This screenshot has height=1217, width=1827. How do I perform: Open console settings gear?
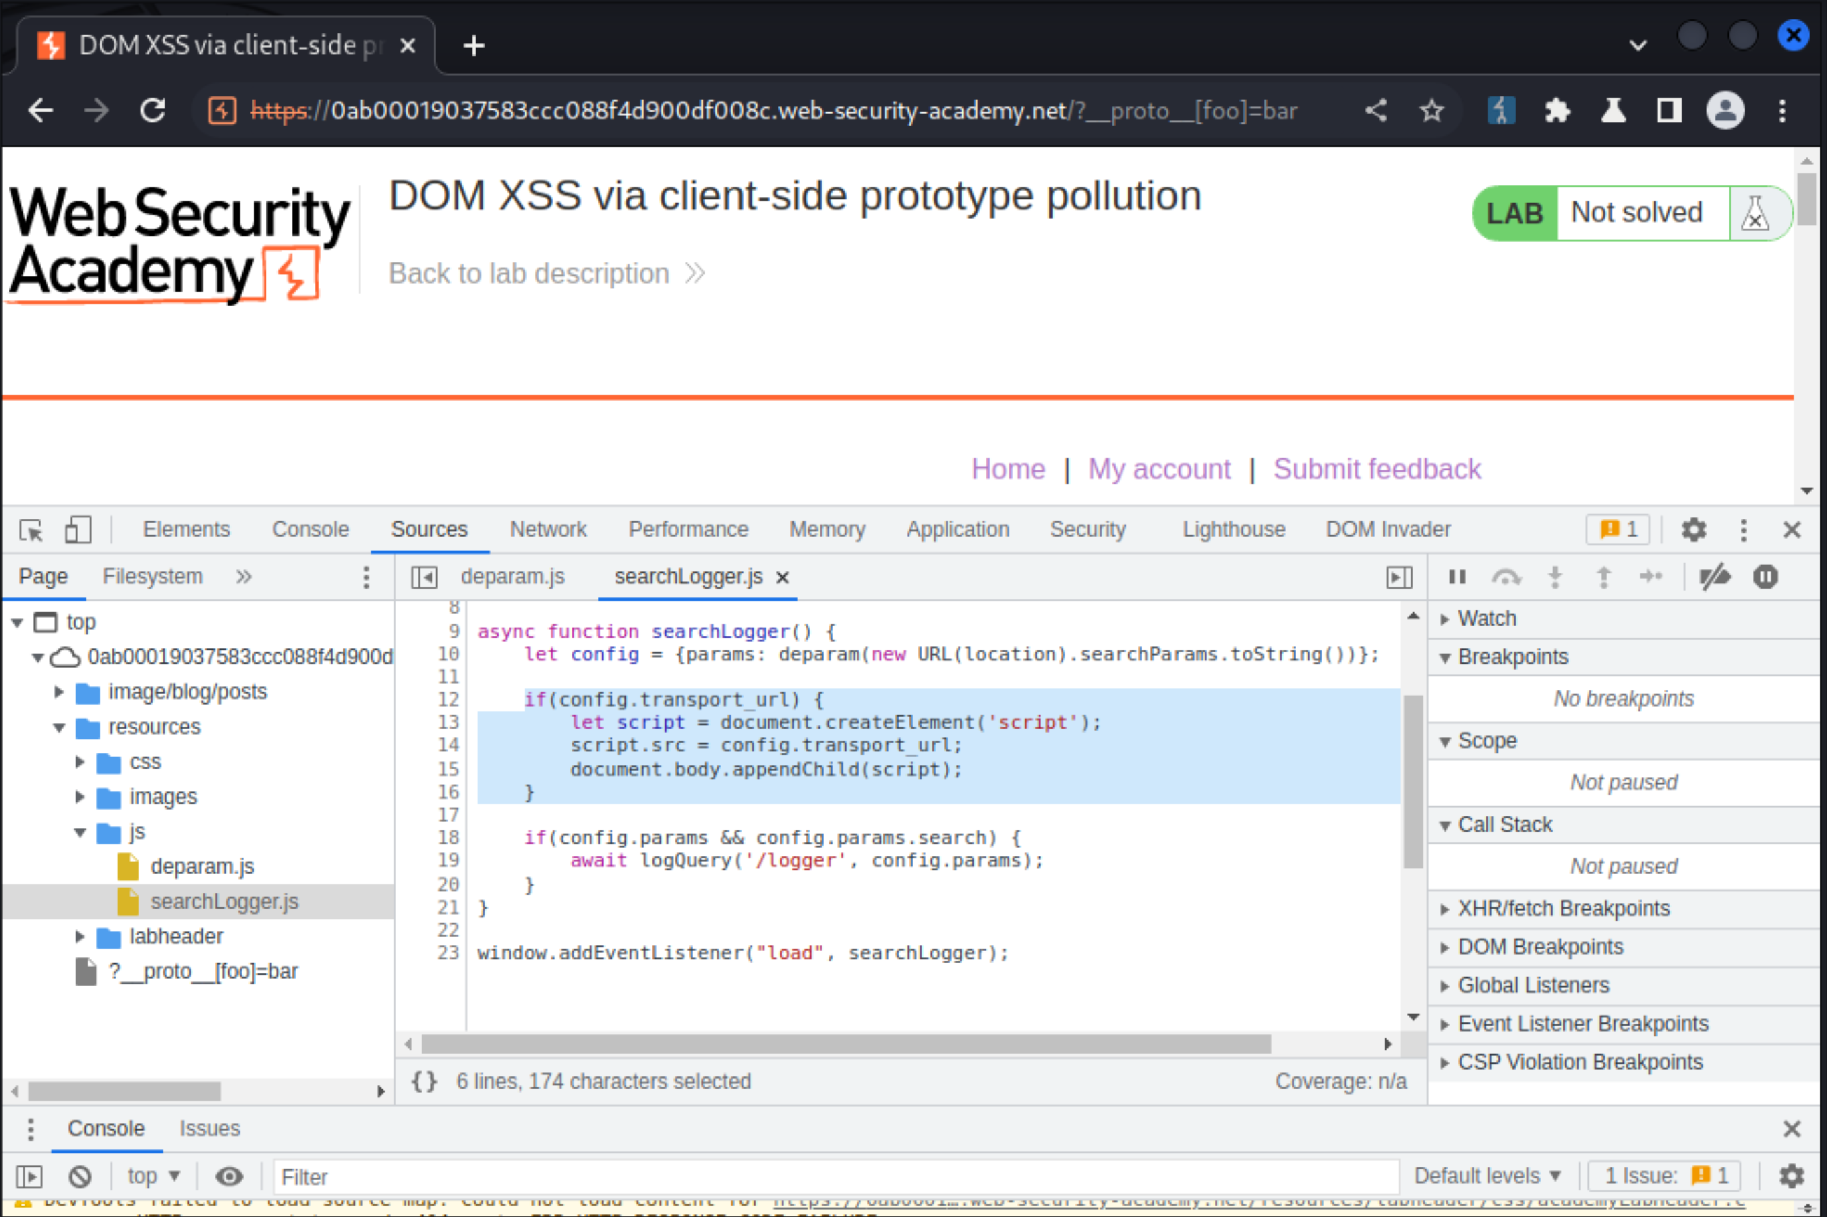[1792, 1176]
